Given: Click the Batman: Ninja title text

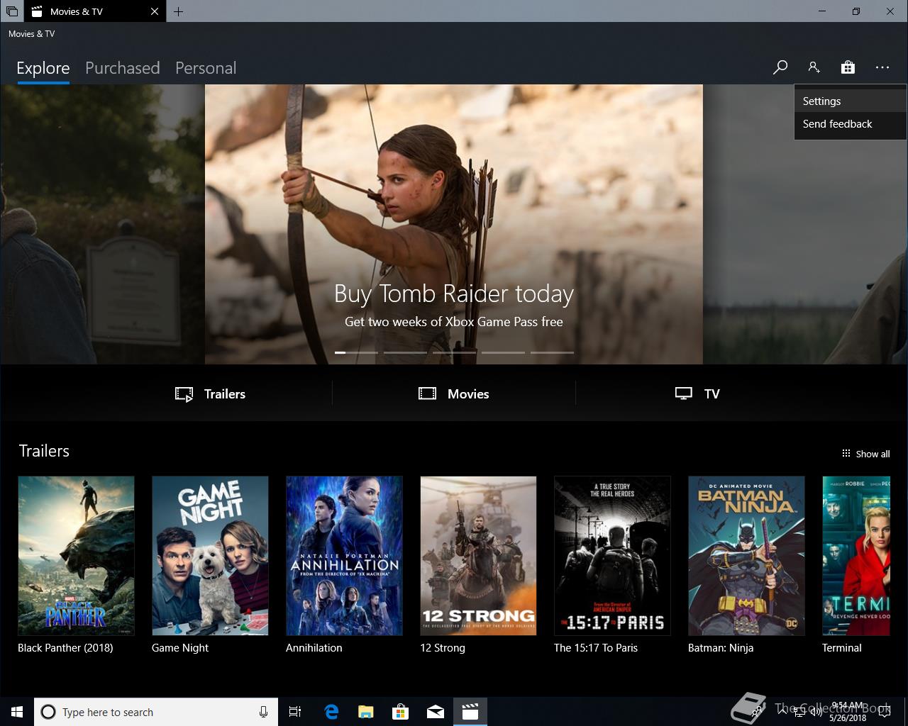Looking at the screenshot, I should (721, 648).
